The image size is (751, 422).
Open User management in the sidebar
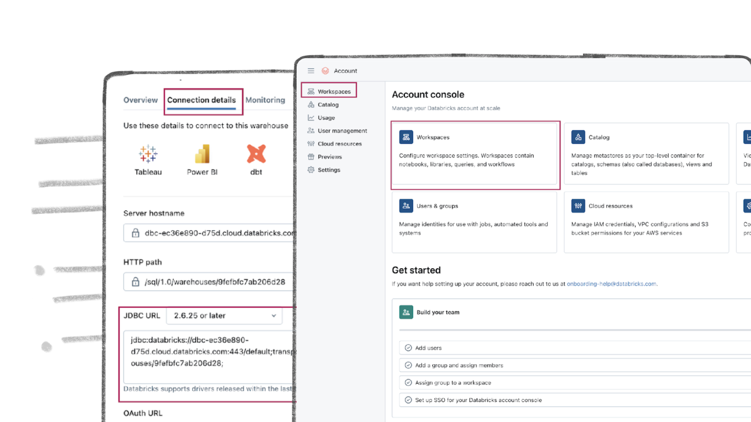point(342,131)
